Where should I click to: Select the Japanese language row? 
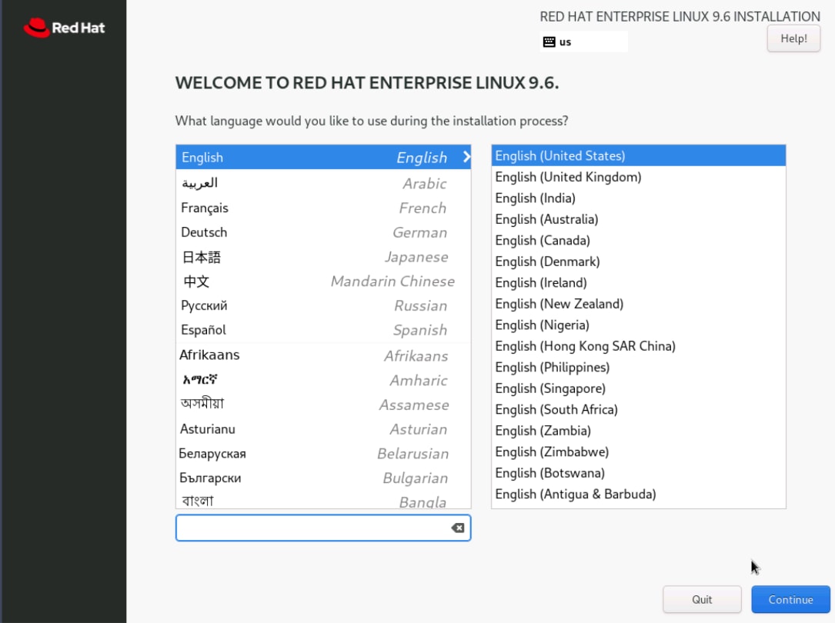[323, 257]
